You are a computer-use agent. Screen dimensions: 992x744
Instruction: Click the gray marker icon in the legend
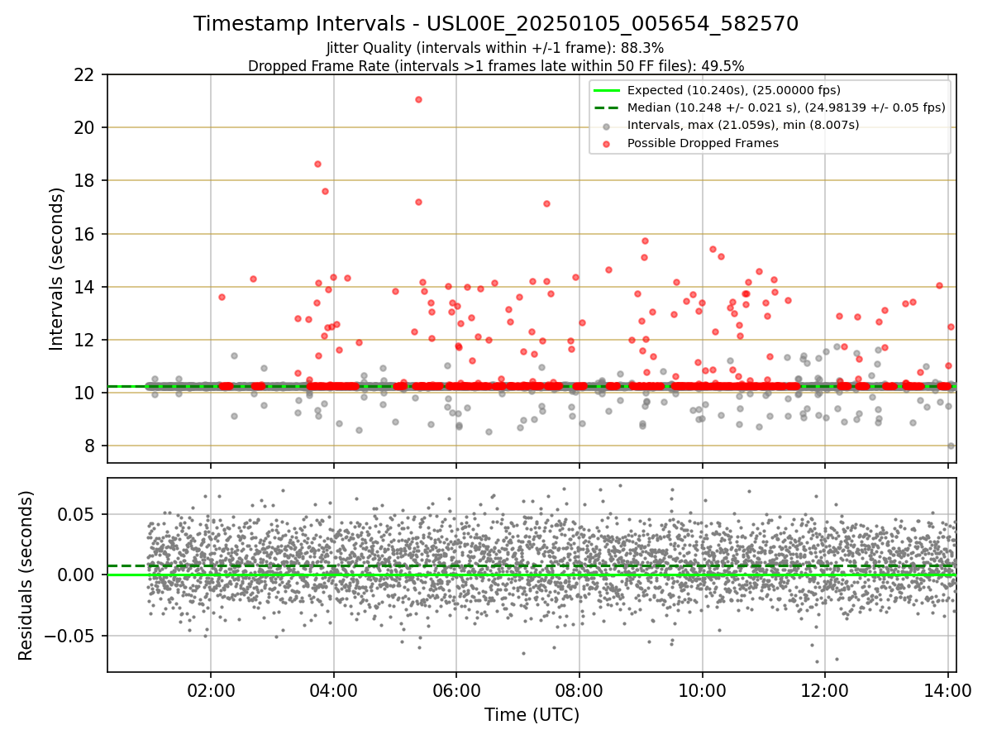(x=607, y=126)
